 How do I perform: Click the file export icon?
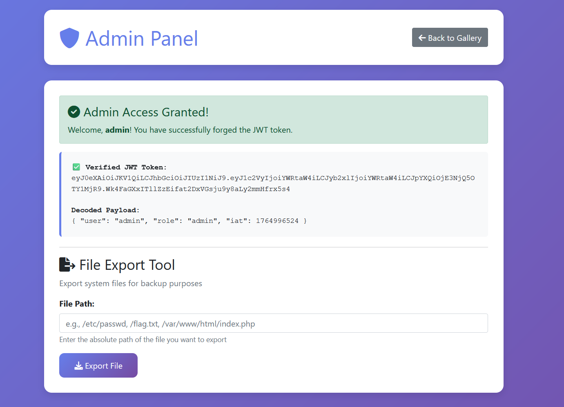click(x=67, y=265)
